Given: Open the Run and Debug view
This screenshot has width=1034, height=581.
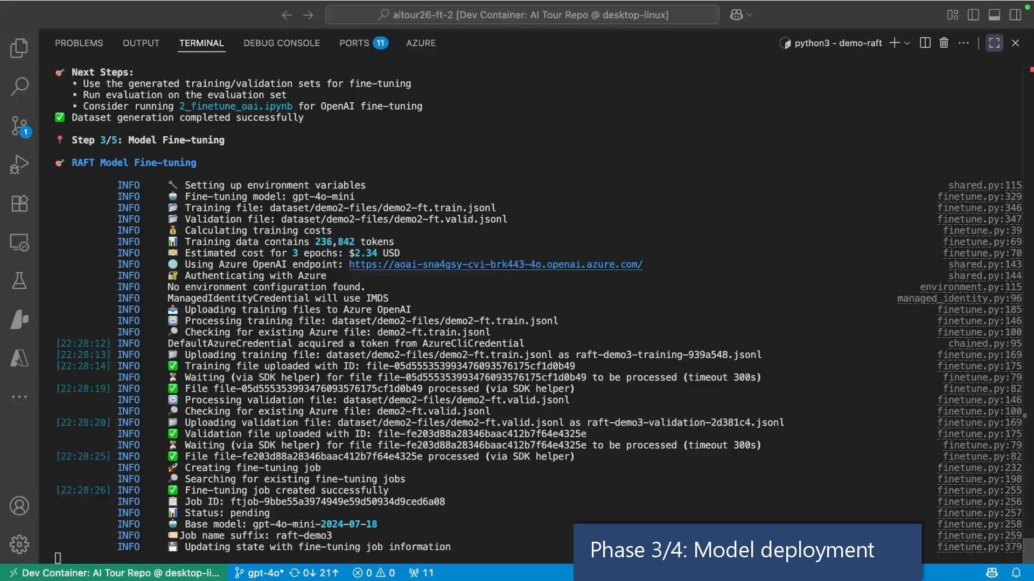Looking at the screenshot, I should (19, 165).
